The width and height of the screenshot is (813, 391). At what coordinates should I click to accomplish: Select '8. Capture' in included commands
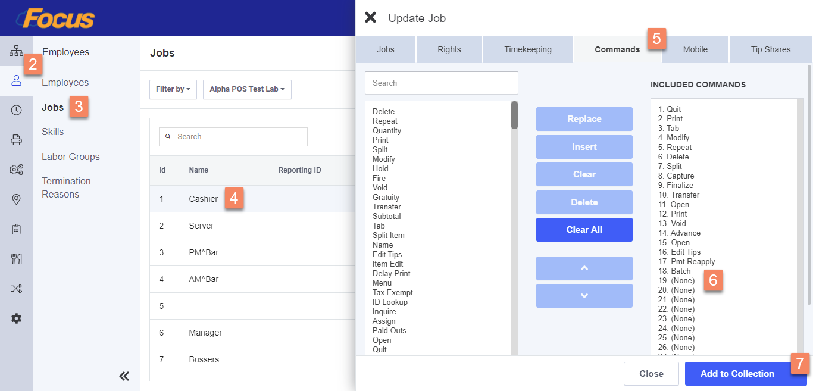[x=676, y=176]
